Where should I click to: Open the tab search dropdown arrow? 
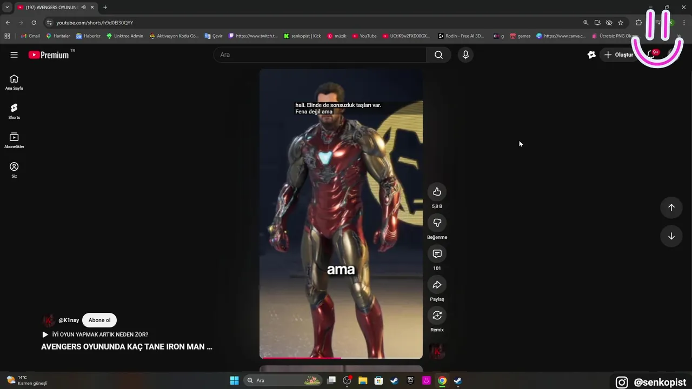pyautogui.click(x=7, y=8)
